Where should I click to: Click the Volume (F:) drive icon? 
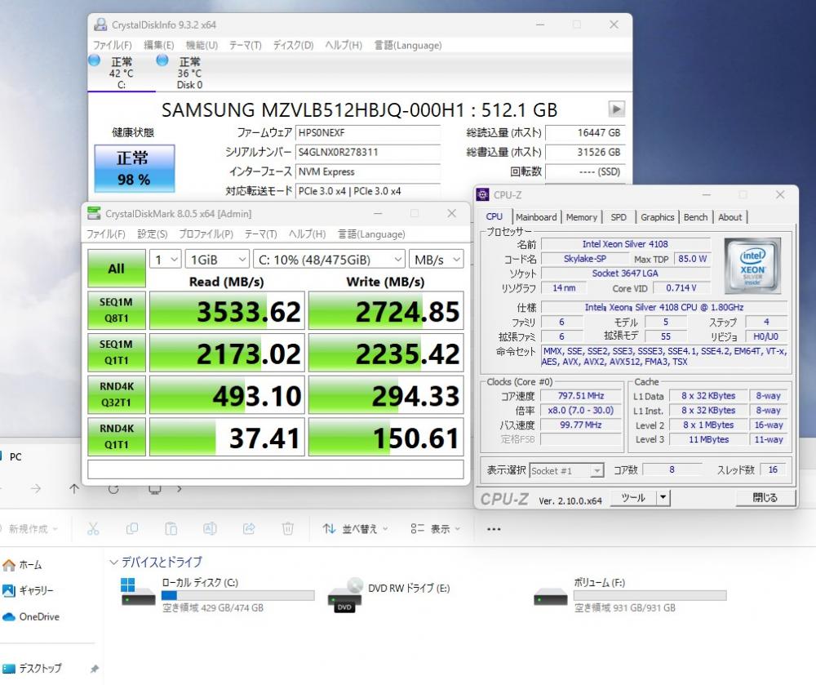coord(551,597)
